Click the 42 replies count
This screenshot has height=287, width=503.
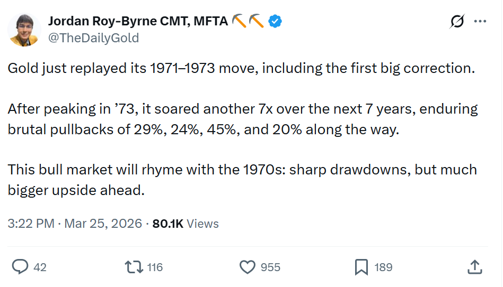click(40, 267)
